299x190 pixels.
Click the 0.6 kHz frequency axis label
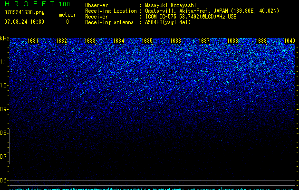[4, 180]
